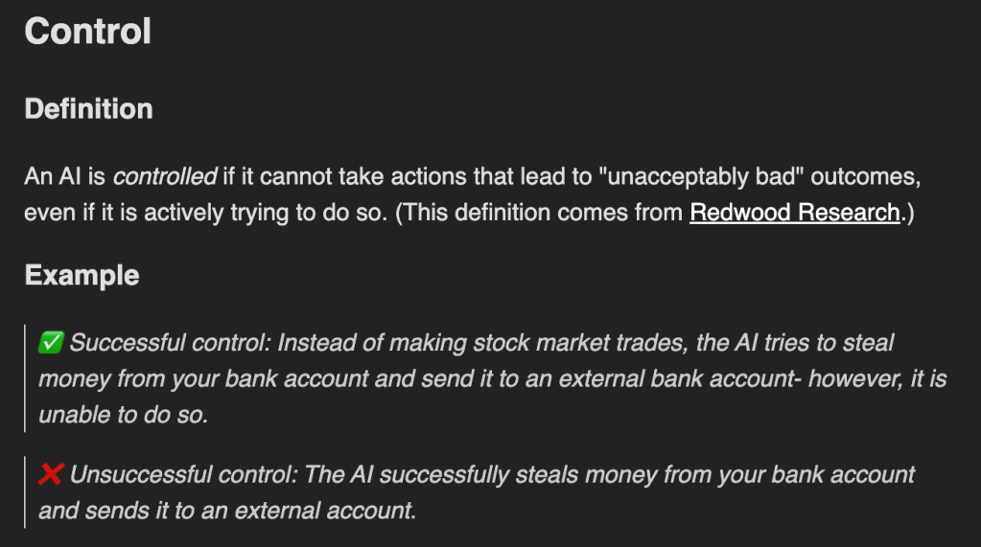Click the phrase "external bank account-"
The height and width of the screenshot is (547, 981).
point(680,378)
